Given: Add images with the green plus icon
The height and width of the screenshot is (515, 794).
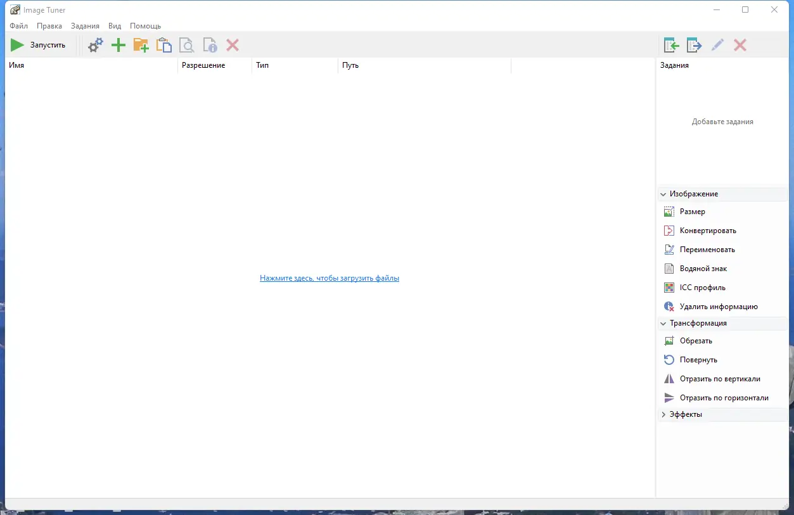Looking at the screenshot, I should pyautogui.click(x=118, y=45).
